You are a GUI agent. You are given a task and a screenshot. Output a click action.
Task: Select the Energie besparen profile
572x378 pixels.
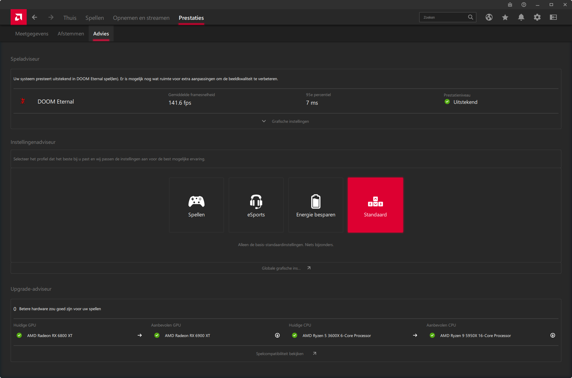point(316,205)
